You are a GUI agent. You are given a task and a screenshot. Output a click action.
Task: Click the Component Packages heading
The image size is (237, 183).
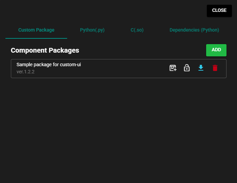click(45, 50)
